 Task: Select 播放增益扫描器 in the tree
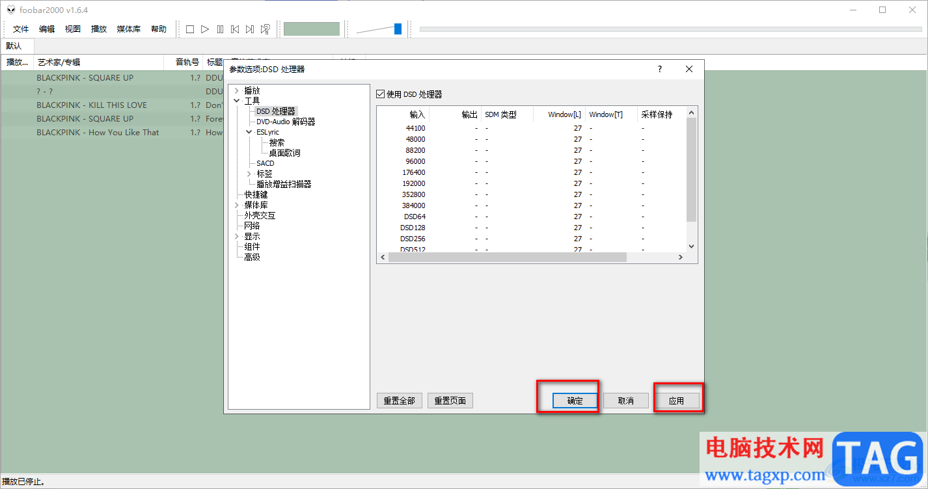(284, 184)
